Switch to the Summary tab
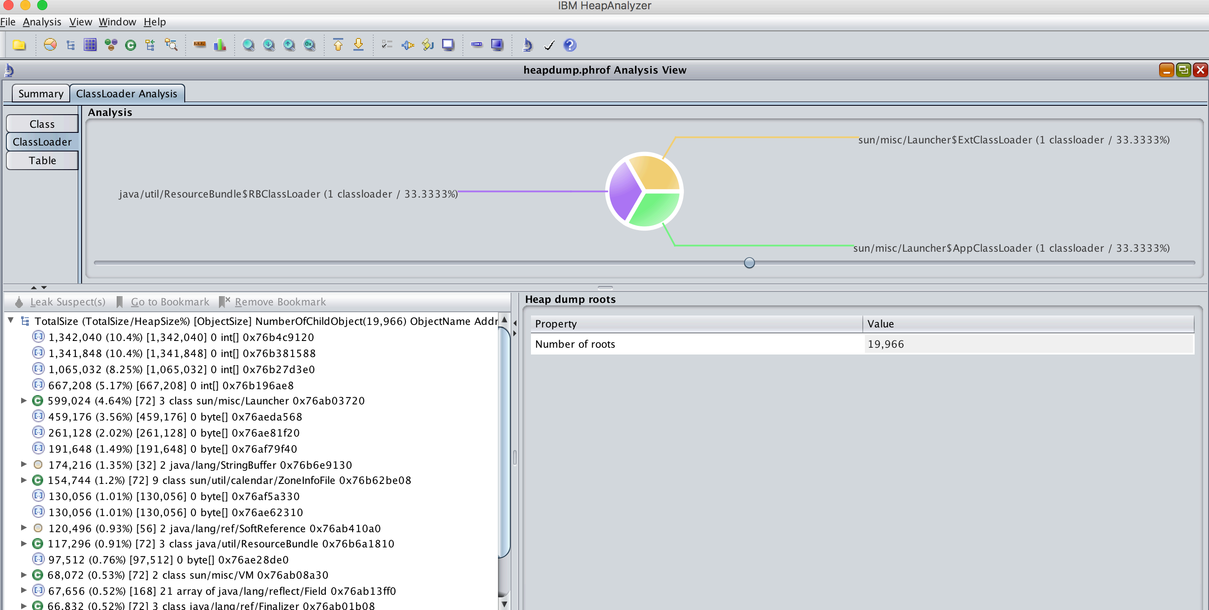This screenshot has height=610, width=1209. tap(40, 93)
